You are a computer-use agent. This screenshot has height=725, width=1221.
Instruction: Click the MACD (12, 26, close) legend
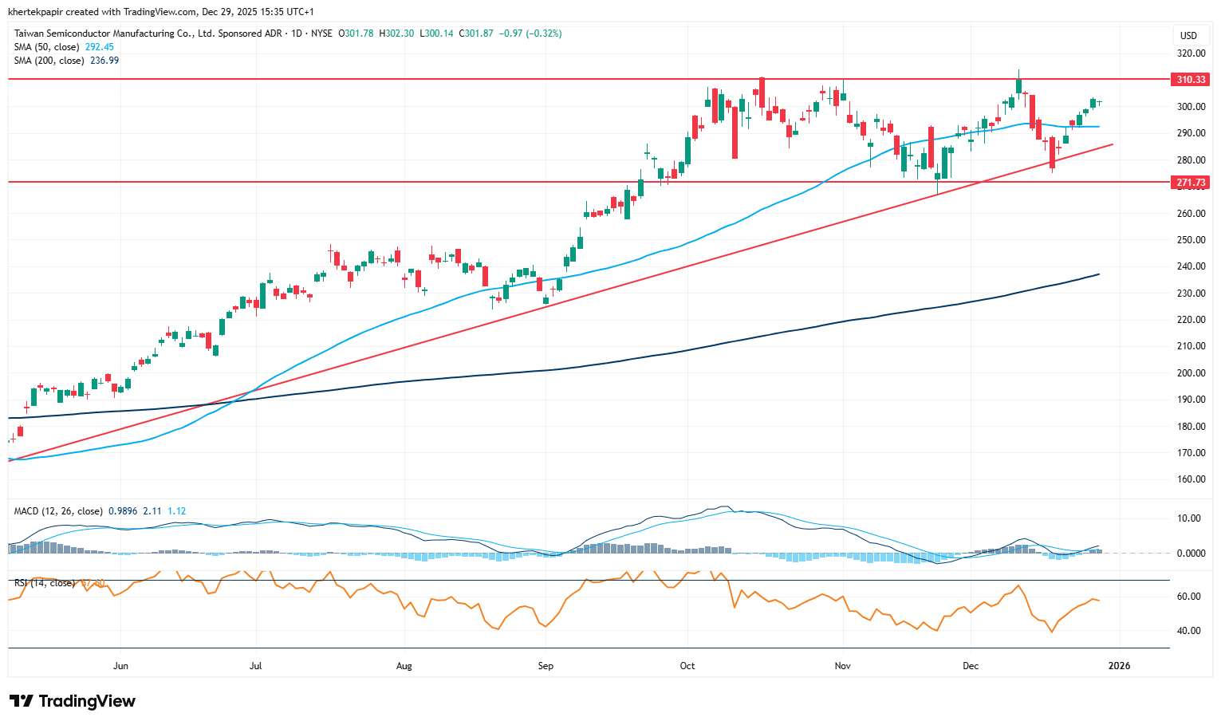coord(58,511)
